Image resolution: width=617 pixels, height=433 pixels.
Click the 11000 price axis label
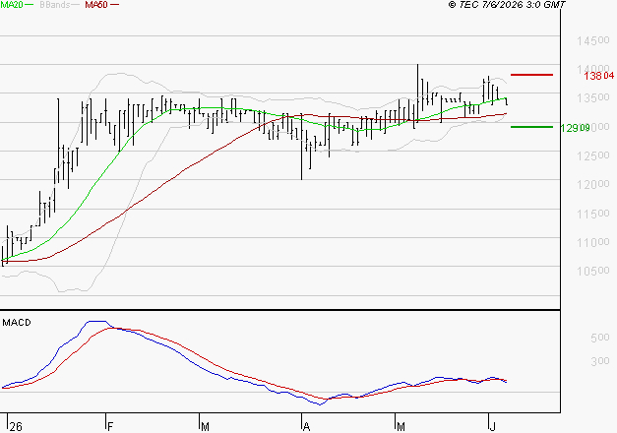click(593, 242)
